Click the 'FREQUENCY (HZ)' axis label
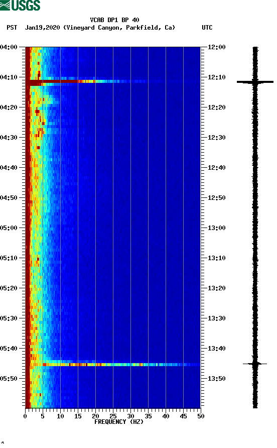277x448 pixels. pyautogui.click(x=119, y=422)
